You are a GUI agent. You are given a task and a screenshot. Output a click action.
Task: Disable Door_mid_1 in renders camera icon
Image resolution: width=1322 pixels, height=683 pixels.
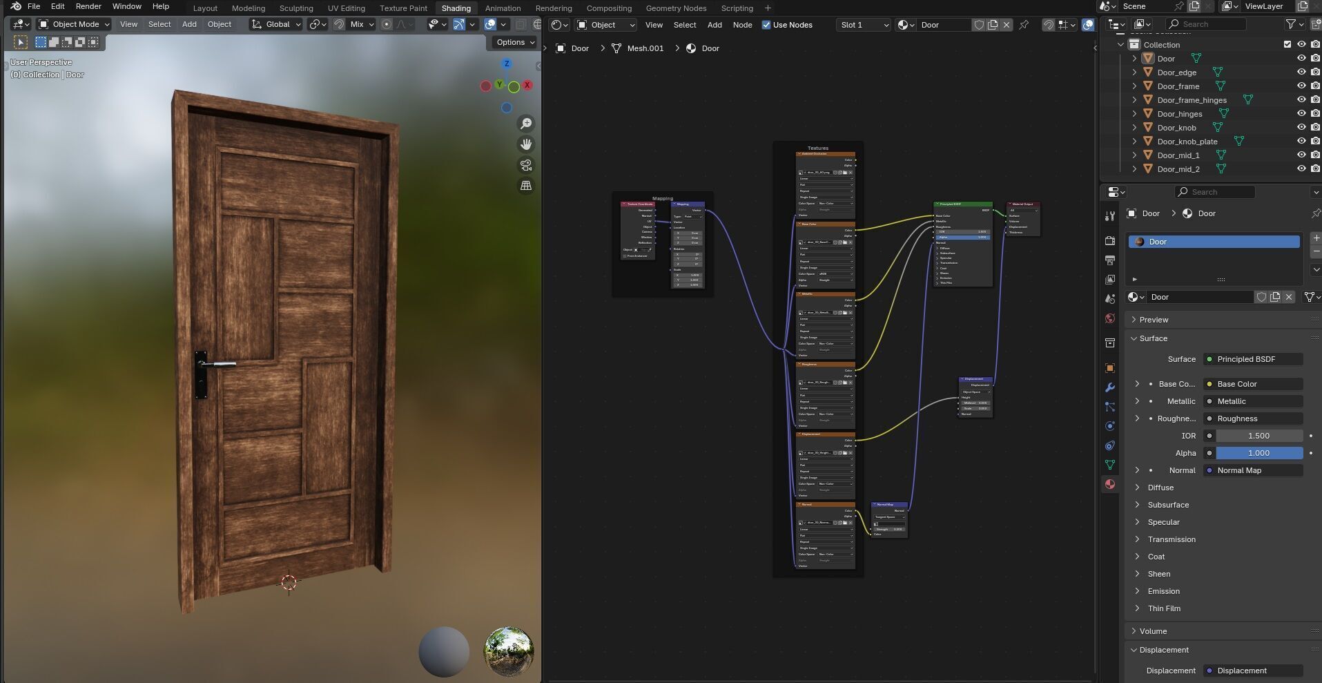point(1316,155)
